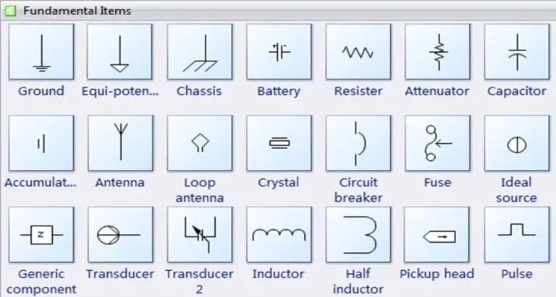Click the 'Inductor' label text

[x=279, y=274]
